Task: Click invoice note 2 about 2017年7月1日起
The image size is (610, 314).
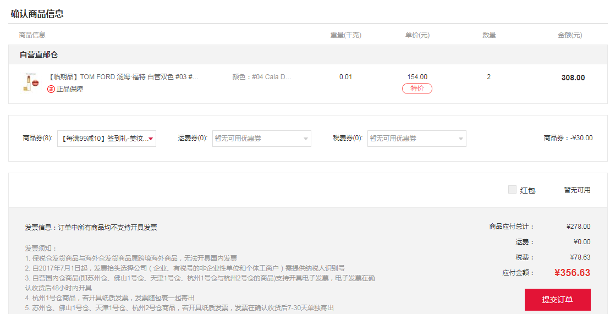Action: click(185, 268)
